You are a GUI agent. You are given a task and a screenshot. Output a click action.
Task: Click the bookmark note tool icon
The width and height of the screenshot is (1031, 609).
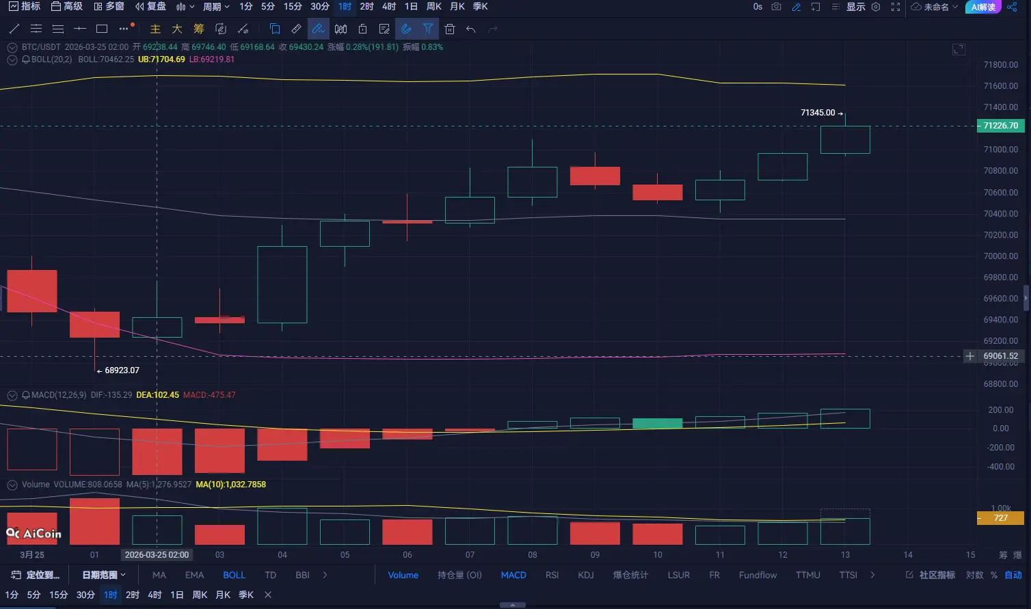tap(274, 29)
